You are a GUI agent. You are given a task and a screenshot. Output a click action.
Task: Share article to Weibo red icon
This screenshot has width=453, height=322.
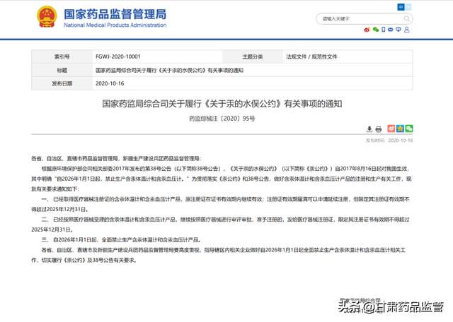391,129
